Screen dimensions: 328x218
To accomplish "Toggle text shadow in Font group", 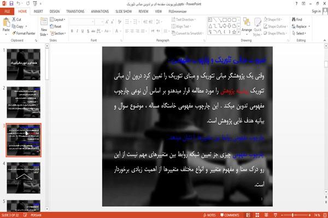I will [x=88, y=31].
